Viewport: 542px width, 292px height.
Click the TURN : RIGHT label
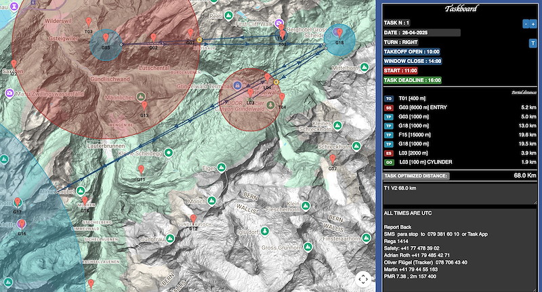point(400,42)
